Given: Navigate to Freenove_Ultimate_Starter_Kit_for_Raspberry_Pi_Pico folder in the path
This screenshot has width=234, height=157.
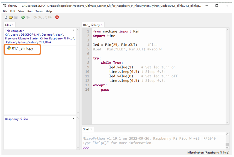Looking at the screenshot, I should (x=39, y=39).
